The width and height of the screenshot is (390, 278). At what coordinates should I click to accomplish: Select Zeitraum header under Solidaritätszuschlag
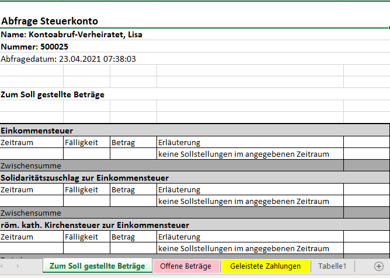pos(32,189)
